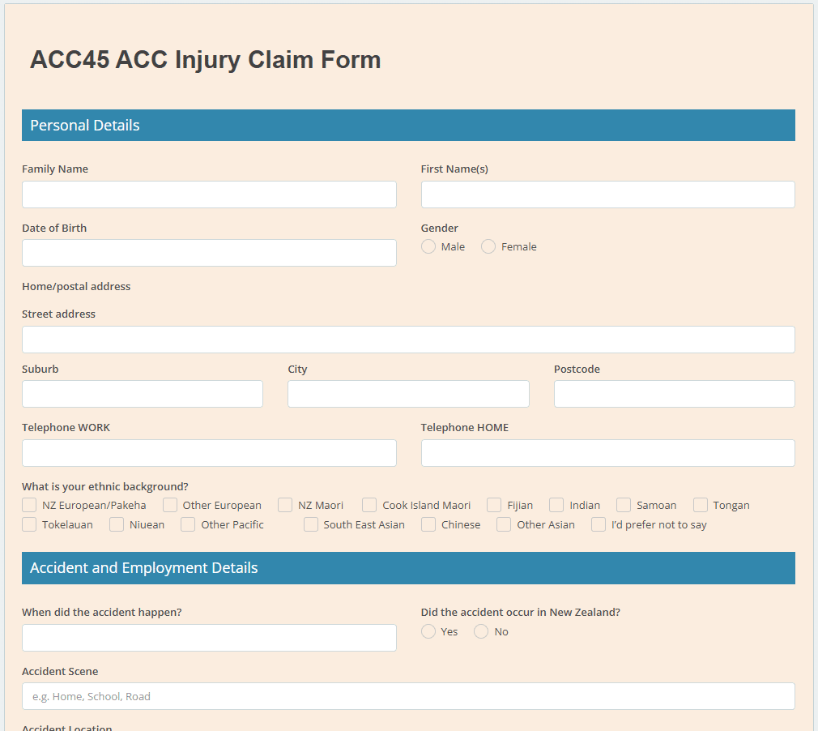Select the Street address input box

coord(408,340)
